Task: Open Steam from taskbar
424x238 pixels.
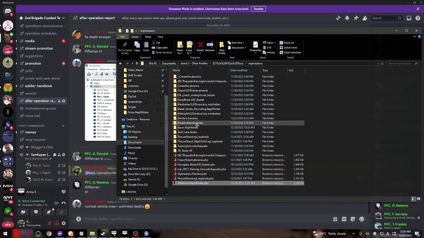Action: point(103,234)
